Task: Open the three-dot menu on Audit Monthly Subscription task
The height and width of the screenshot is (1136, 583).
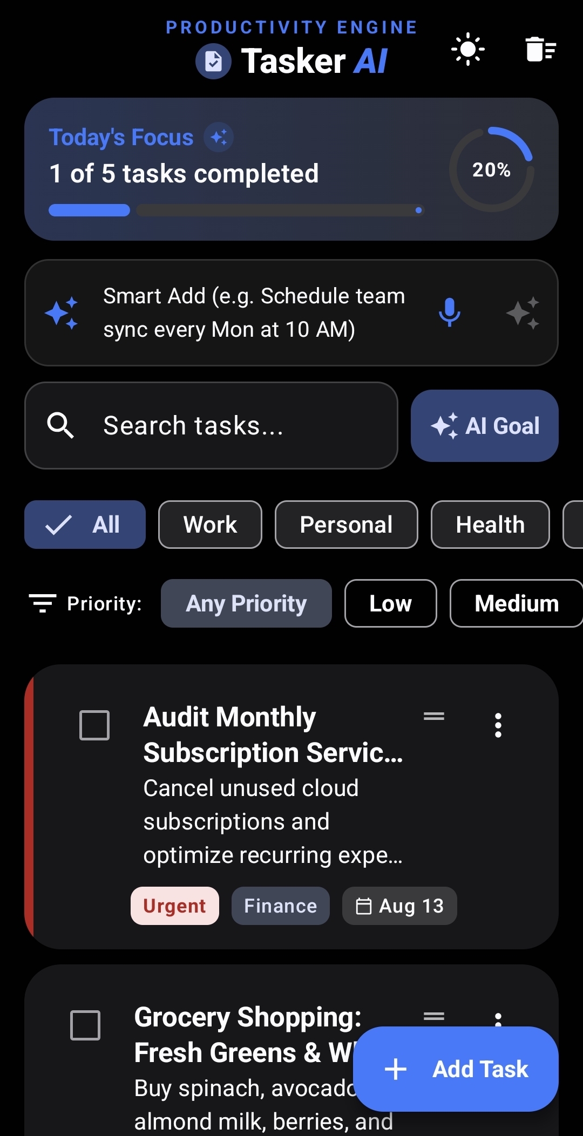Action: click(x=498, y=725)
